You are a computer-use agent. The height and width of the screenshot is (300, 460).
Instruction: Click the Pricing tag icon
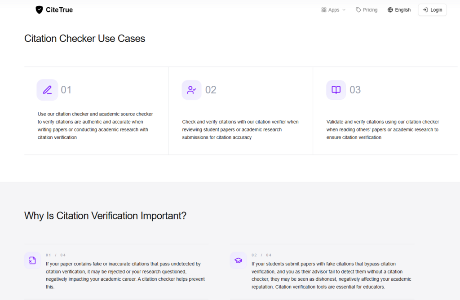coord(358,10)
